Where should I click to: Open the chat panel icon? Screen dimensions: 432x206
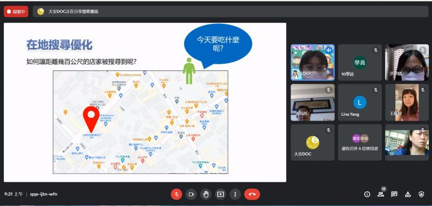pyautogui.click(x=394, y=195)
